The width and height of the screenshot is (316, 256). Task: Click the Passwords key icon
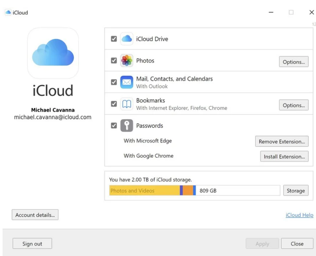127,126
